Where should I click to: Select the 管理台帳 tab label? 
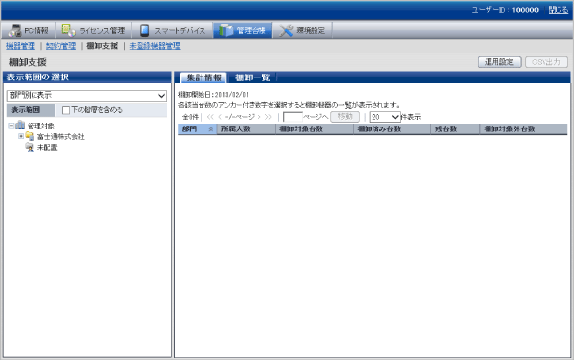[252, 31]
